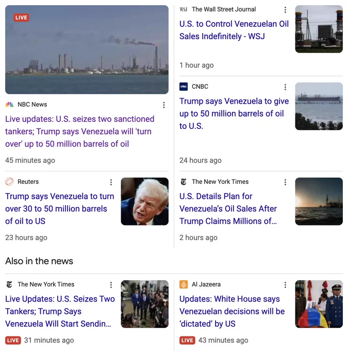Image resolution: width=348 pixels, height=351 pixels.
Task: Click the WSJ publisher logo
Action: coord(184,9)
